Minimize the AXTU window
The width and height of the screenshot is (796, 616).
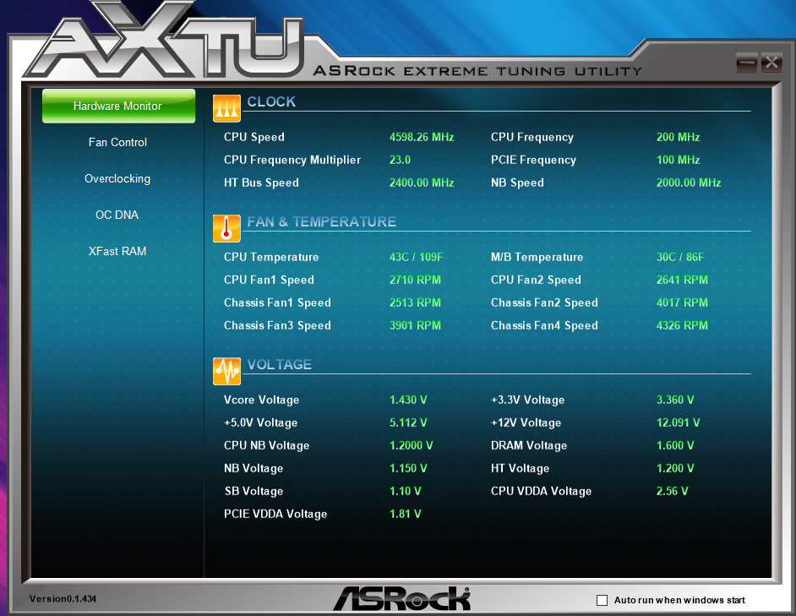tap(746, 63)
